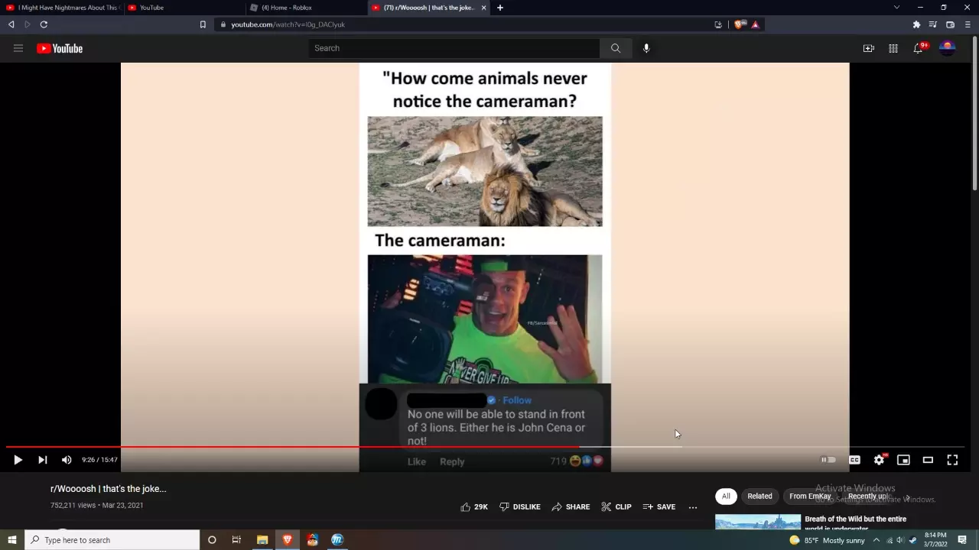
Task: Open the Brave playlist media icon
Action: click(x=933, y=24)
